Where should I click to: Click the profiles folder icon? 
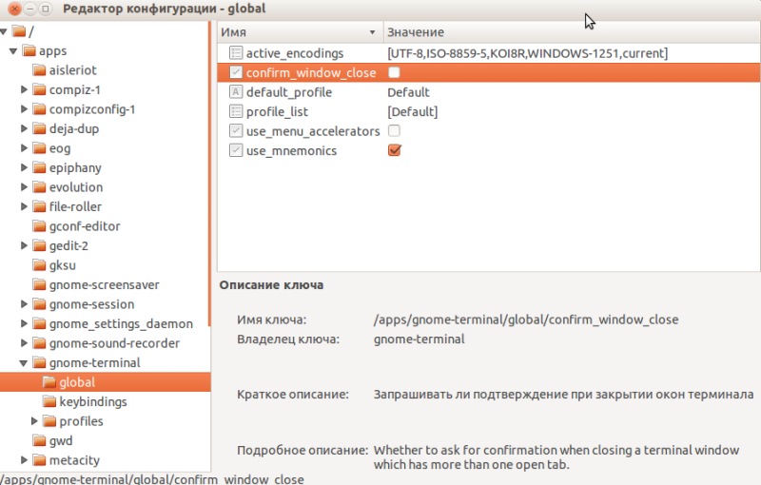[x=49, y=421]
